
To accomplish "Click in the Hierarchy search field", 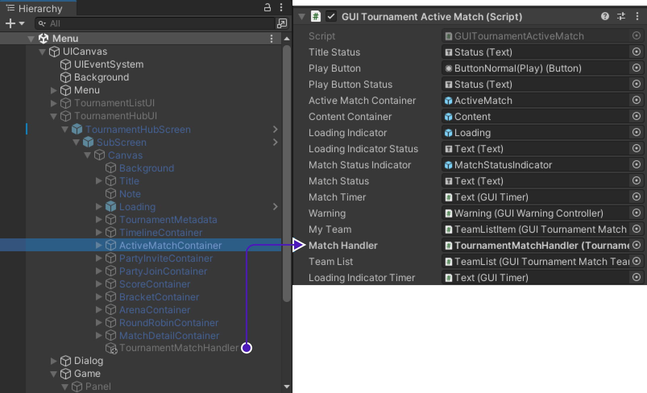I will [157, 23].
